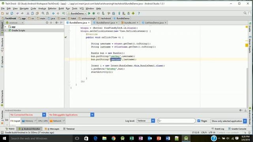This screenshot has height=142, width=253.
Task: Open the Messages tool window
Action: click(52, 129)
